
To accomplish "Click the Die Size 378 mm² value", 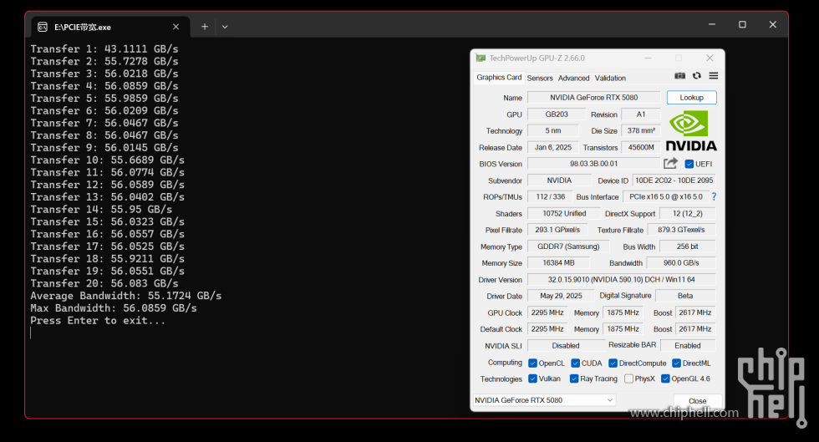I will tap(641, 130).
